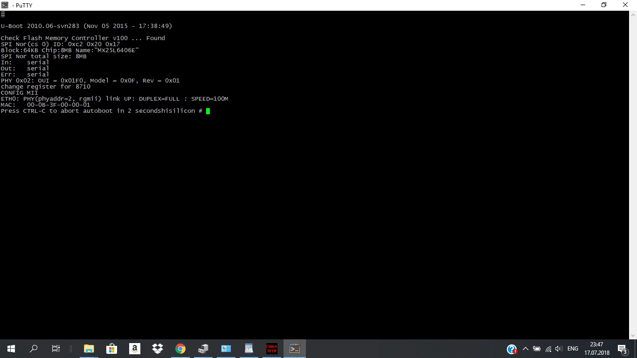Click the help icon with red alert badge
This screenshot has width=637, height=358.
click(512, 349)
